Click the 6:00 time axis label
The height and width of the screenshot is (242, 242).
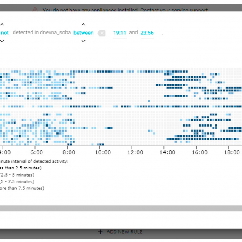pyautogui.click(x=37, y=152)
